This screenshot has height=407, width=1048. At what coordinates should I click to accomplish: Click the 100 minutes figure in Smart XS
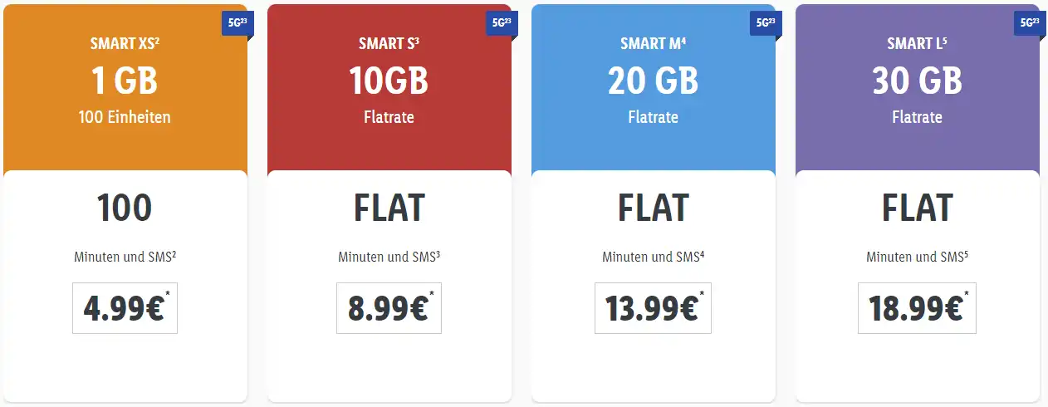(125, 208)
